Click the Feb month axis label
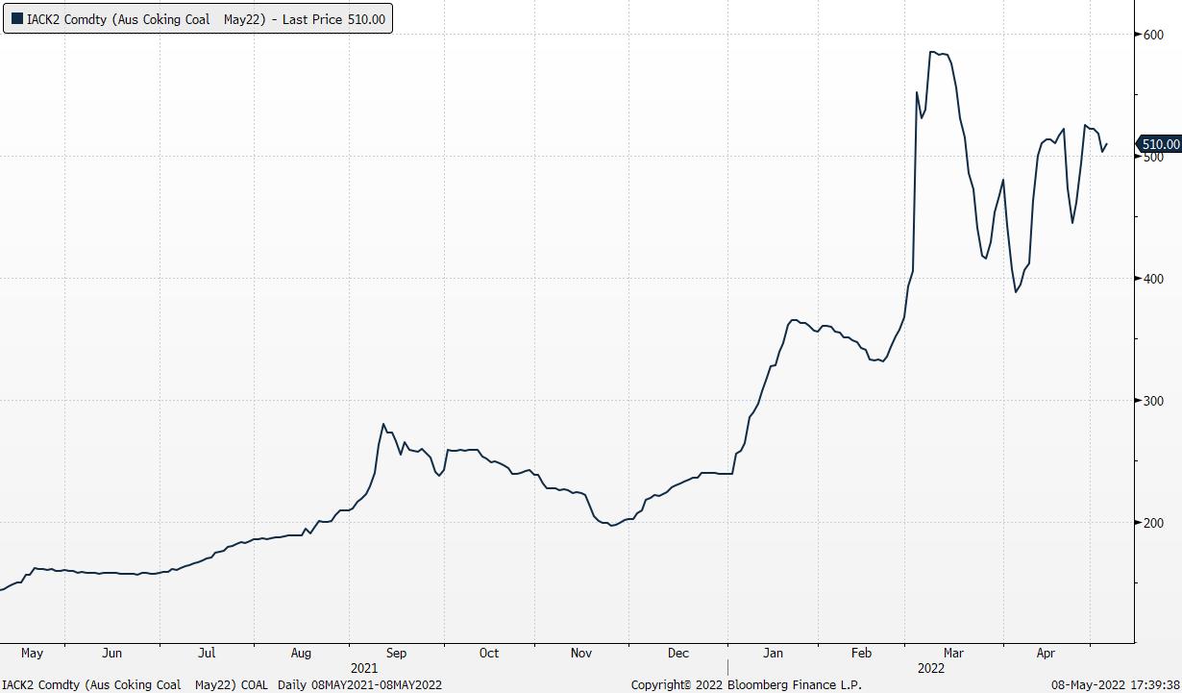This screenshot has height=693, width=1182. 861,654
